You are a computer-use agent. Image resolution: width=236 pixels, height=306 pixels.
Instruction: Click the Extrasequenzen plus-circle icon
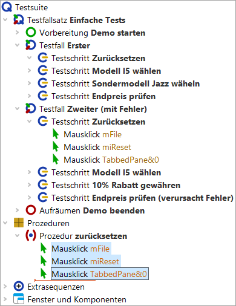pyautogui.click(x=19, y=287)
